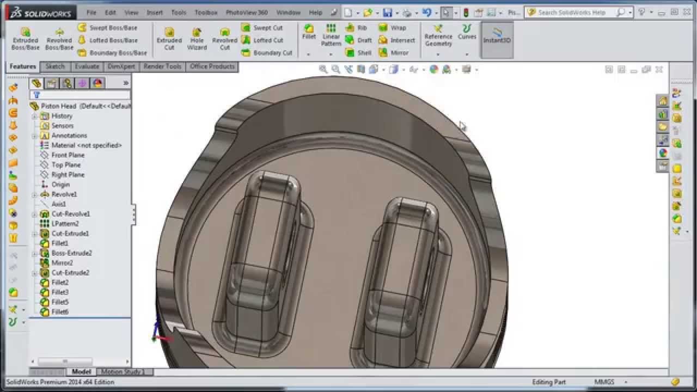Screen dimensions: 697x392
Task: Open the PropertyManager panel tab
Action: click(52, 83)
